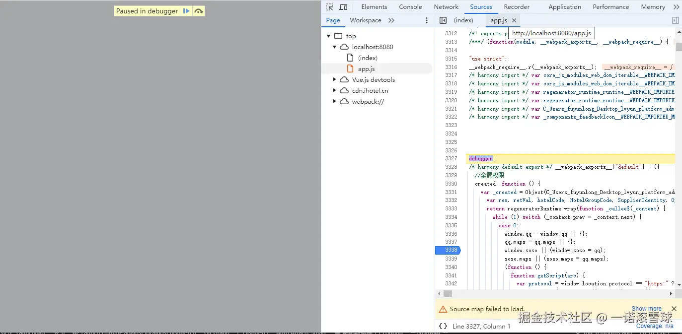Toggle the debugger sidebar on right
This screenshot has width=682, height=334.
pyautogui.click(x=675, y=20)
